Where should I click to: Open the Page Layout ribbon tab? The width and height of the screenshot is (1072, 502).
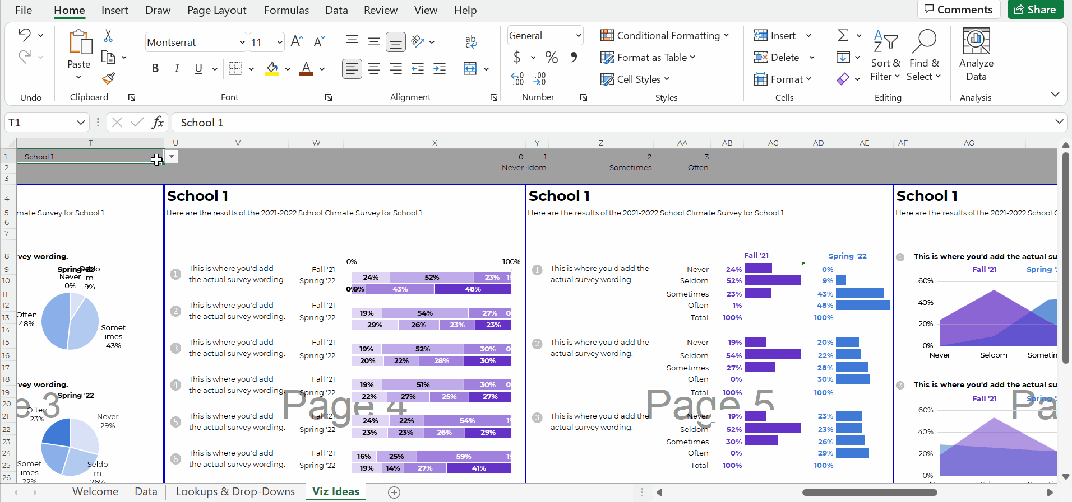pos(216,10)
